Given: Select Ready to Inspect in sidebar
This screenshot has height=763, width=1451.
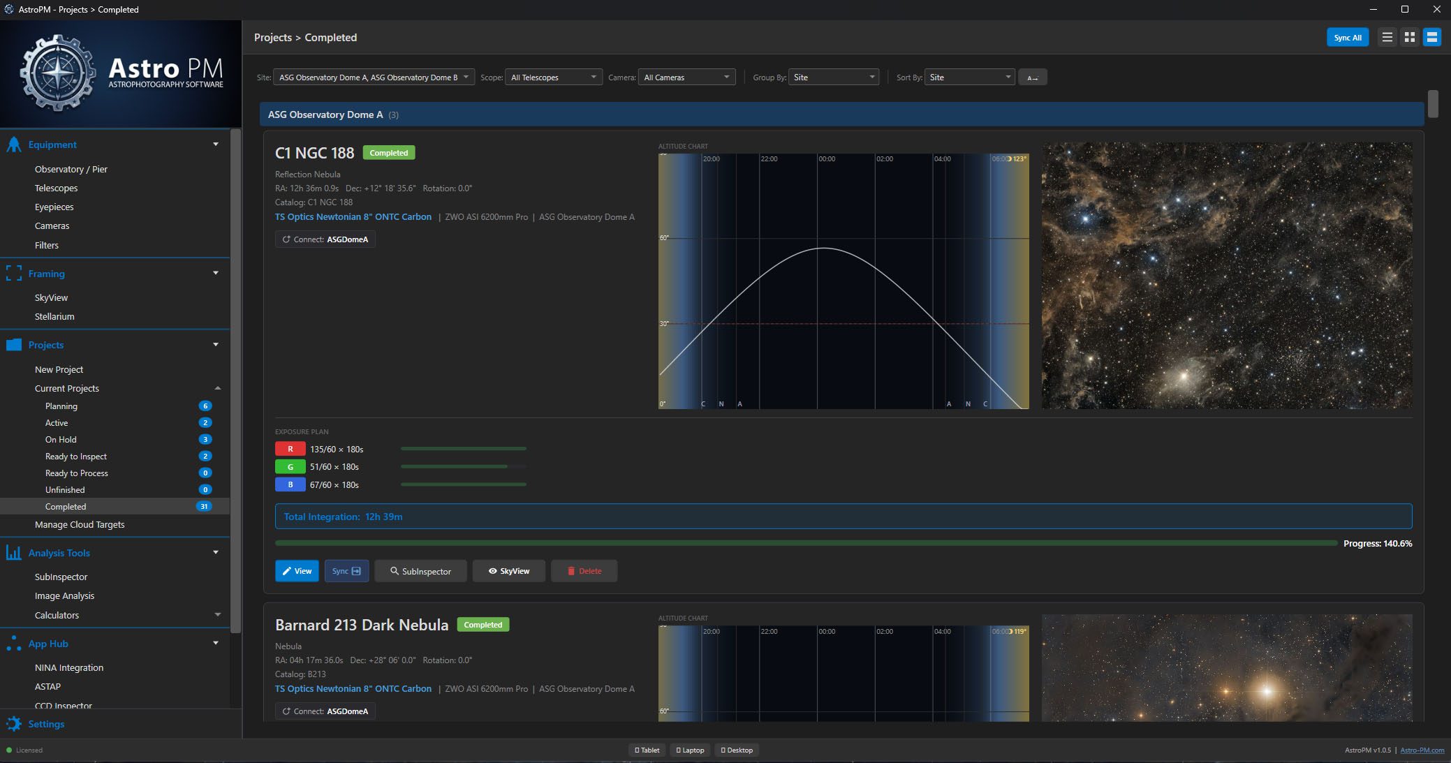Looking at the screenshot, I should coord(76,456).
